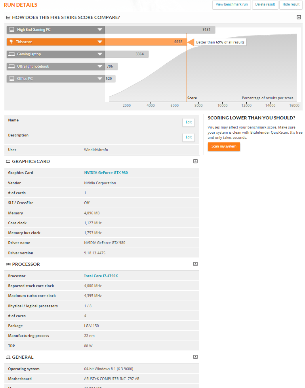Click the memory bus clock 1,753 MHz
The width and height of the screenshot is (305, 388).
(x=93, y=233)
